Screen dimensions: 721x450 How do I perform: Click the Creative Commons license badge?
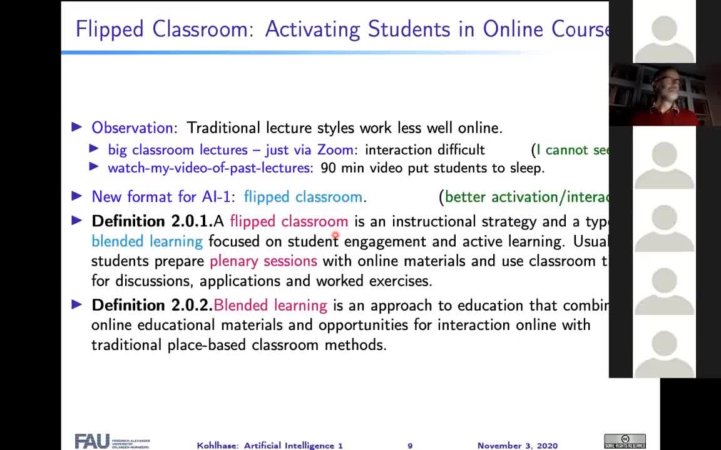click(x=625, y=441)
